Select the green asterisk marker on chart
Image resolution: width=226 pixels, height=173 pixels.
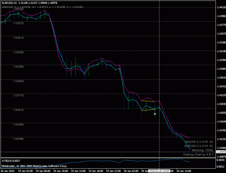tap(155, 114)
